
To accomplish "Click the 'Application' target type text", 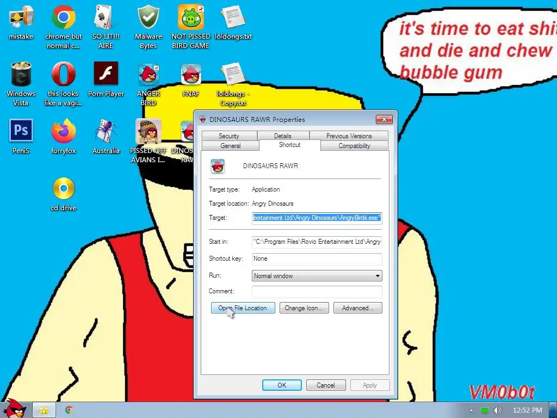I will 265,189.
